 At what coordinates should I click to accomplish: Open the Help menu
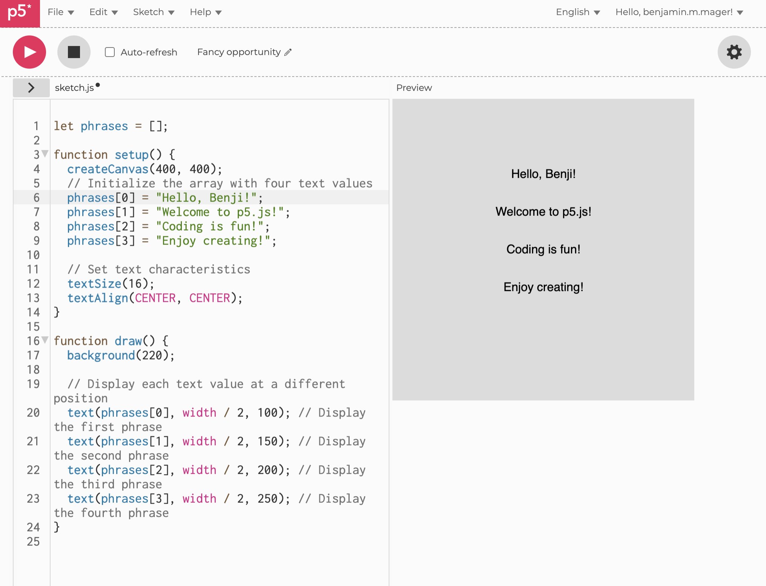pos(205,12)
